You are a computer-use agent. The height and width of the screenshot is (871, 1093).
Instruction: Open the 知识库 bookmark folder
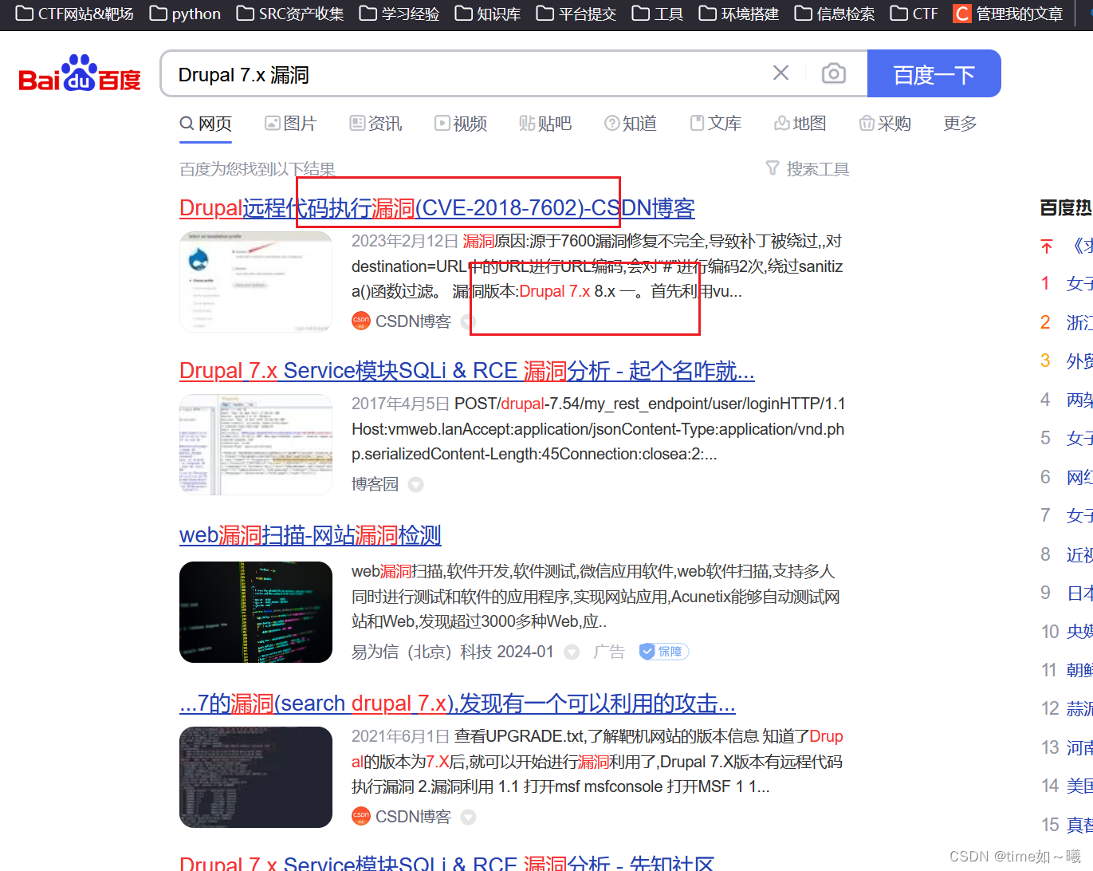487,14
